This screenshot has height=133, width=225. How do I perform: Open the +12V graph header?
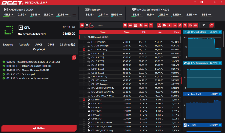pyautogui.click(x=202, y=125)
